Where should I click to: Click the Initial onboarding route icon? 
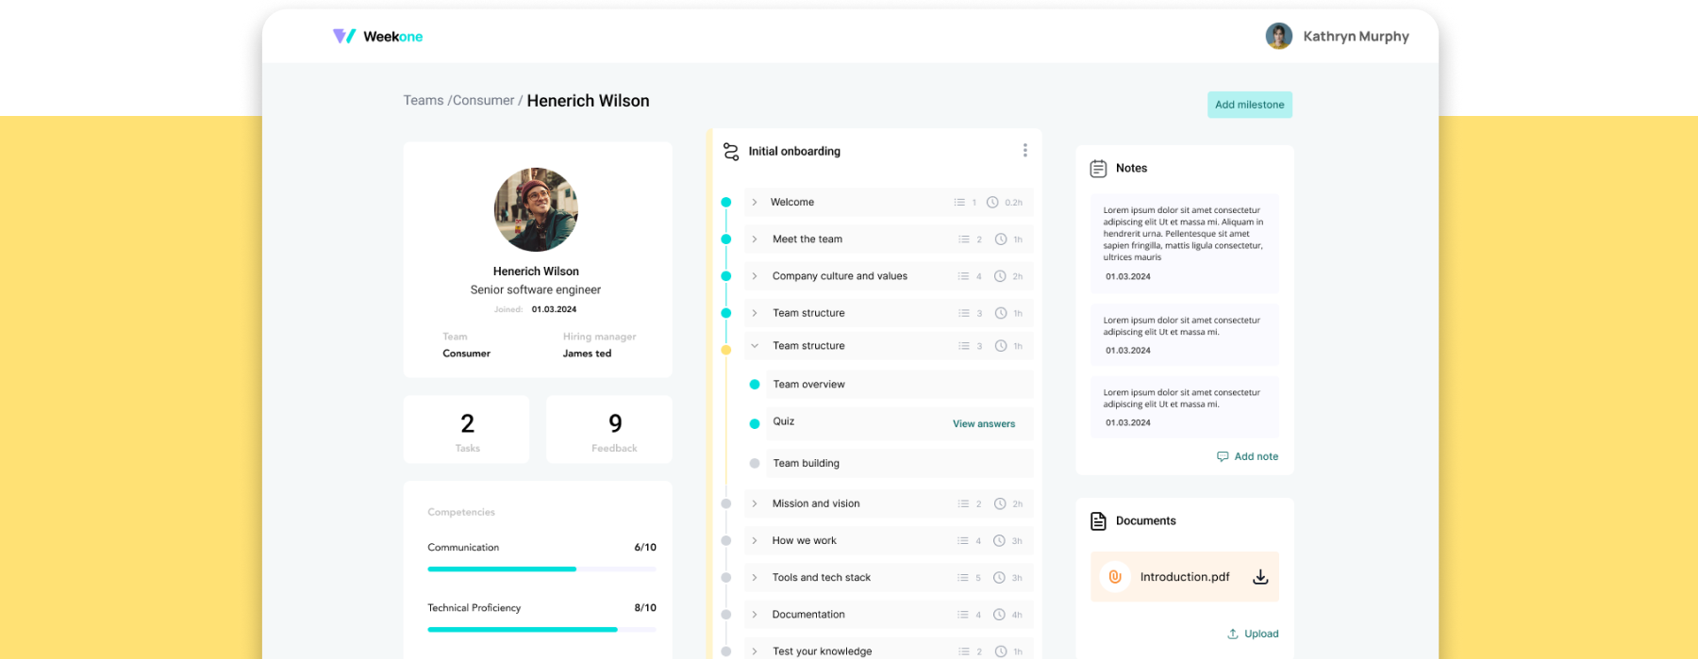(x=731, y=152)
